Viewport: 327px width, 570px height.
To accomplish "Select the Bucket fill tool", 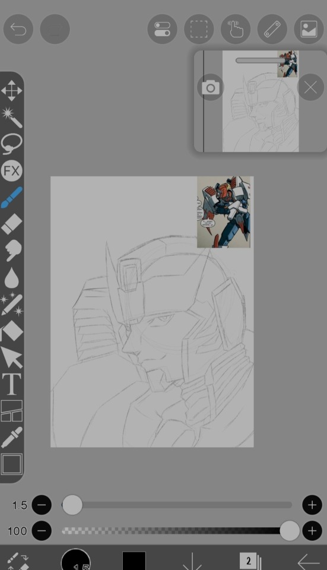I will [12, 331].
